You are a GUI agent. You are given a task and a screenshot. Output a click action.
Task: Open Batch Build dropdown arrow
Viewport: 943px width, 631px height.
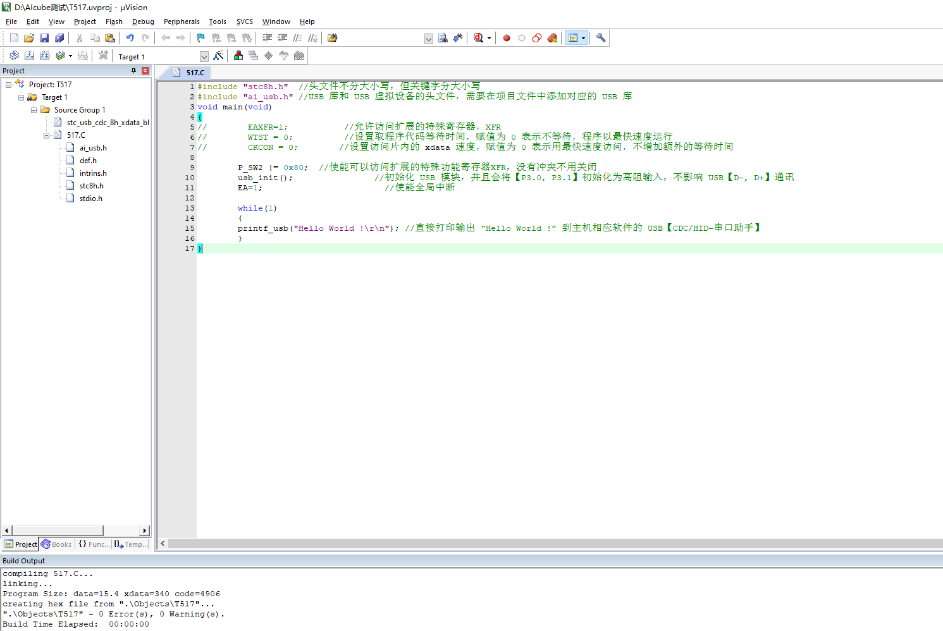[x=70, y=56]
